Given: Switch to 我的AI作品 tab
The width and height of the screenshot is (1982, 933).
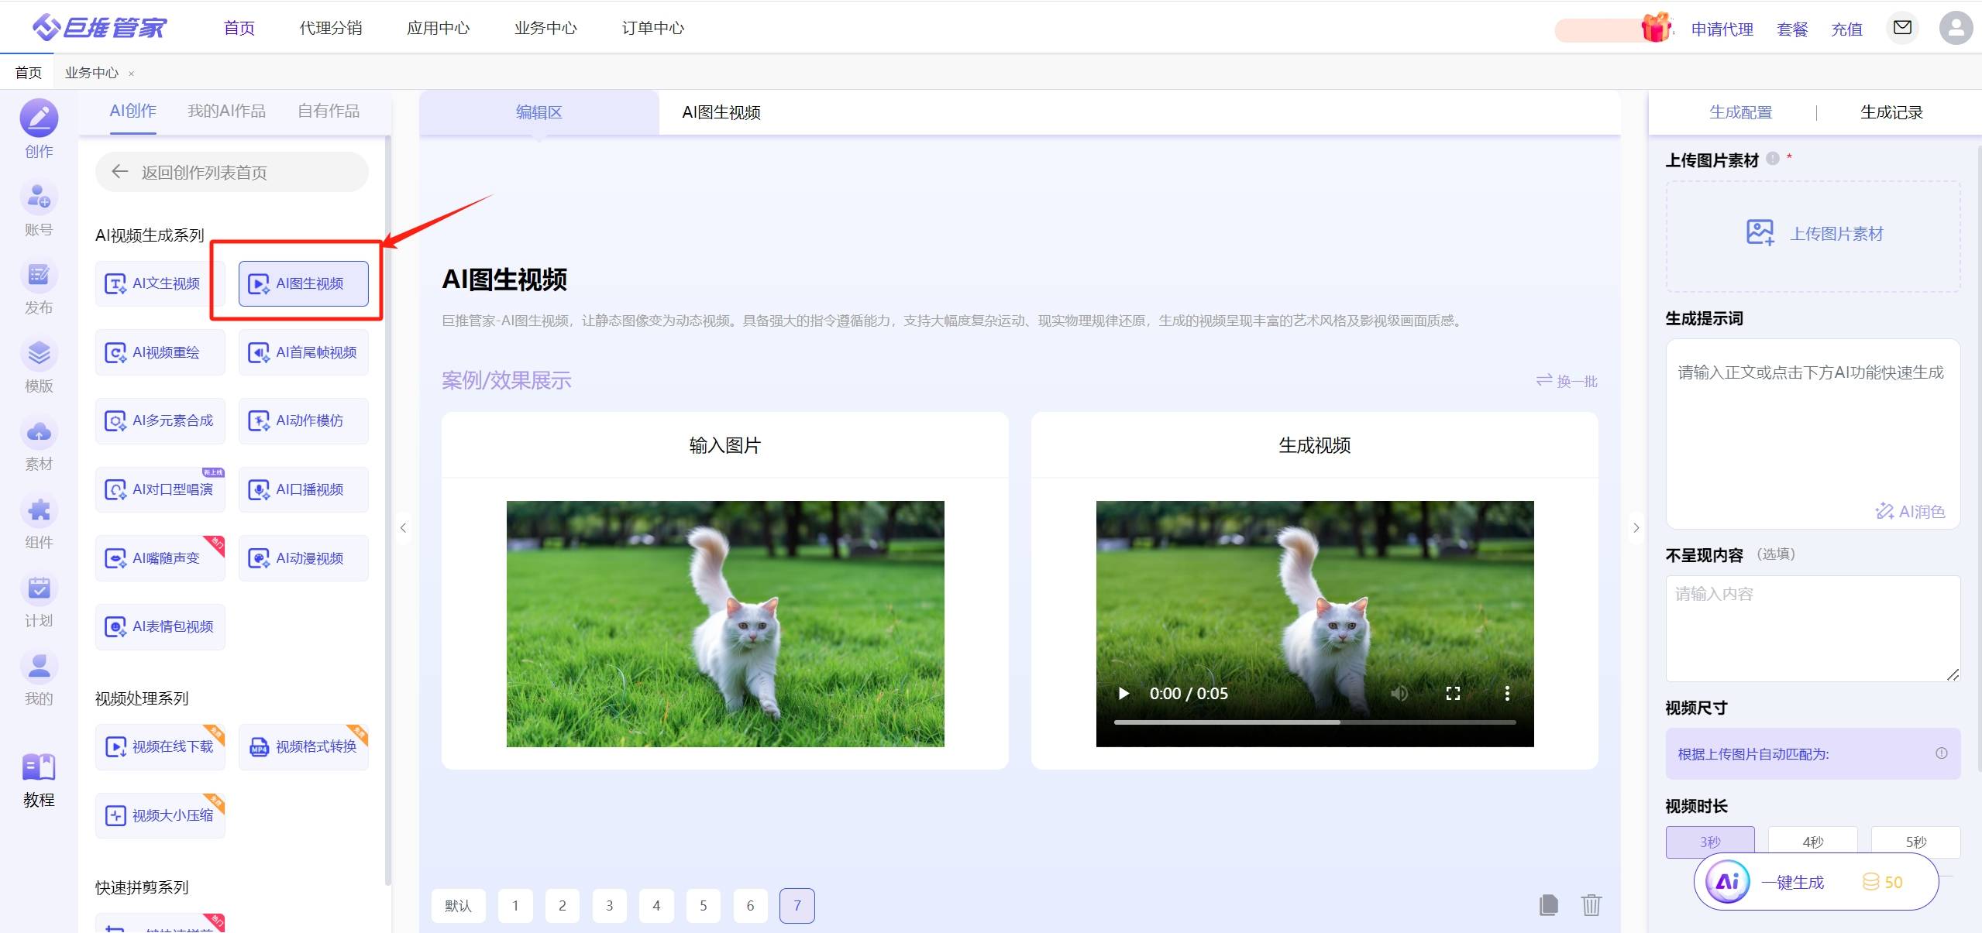Looking at the screenshot, I should point(226,111).
